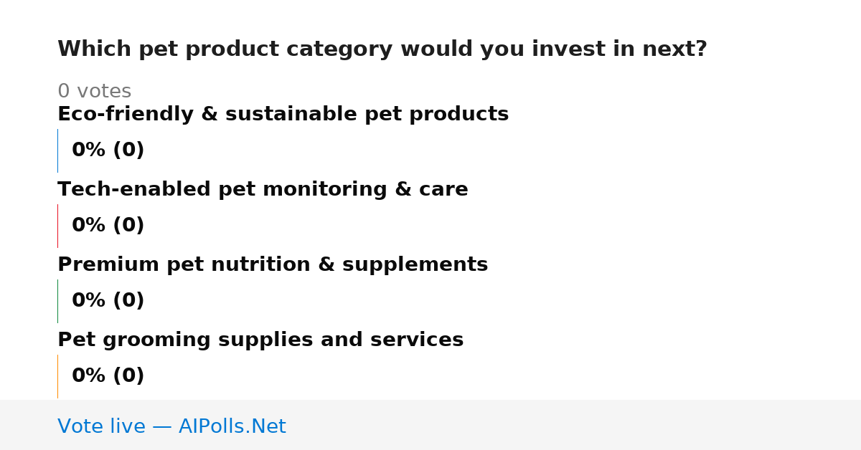Click the Pet grooming 0% (0) result
Viewport: 861px width, 450px height.
pos(108,376)
